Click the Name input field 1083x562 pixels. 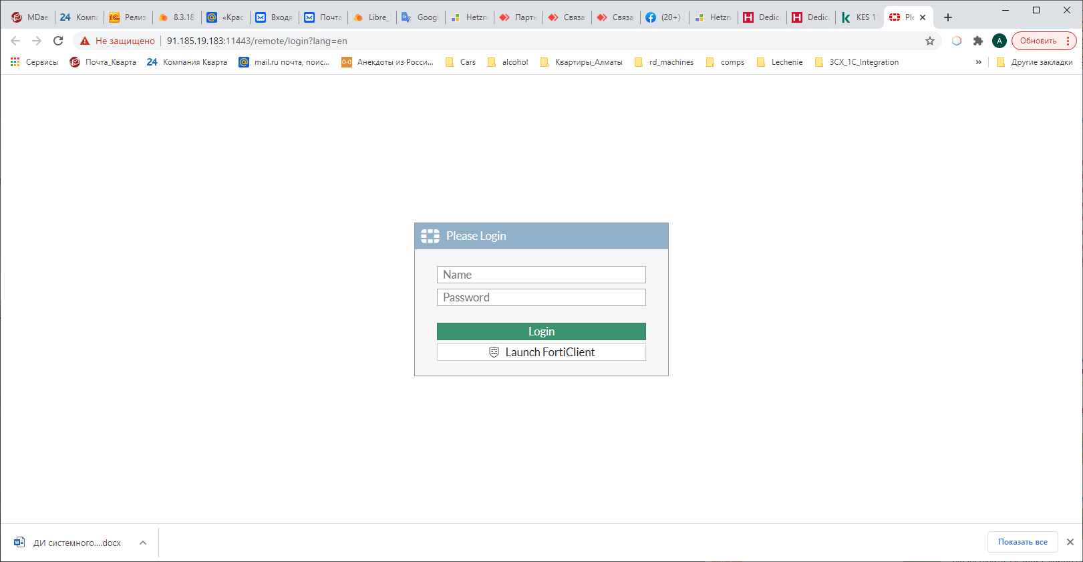pyautogui.click(x=541, y=275)
